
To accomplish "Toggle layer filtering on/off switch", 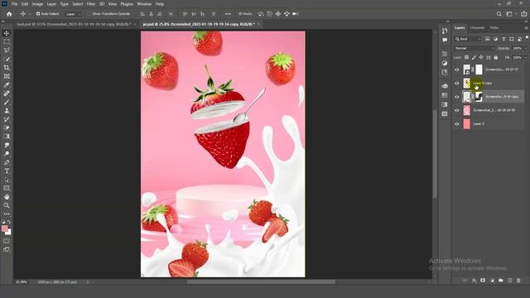I will pos(527,38).
